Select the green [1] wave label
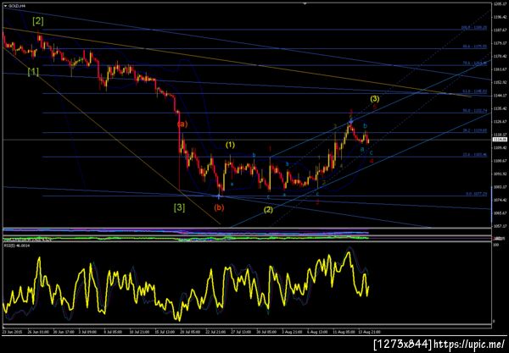This screenshot has width=509, height=353. [33, 72]
